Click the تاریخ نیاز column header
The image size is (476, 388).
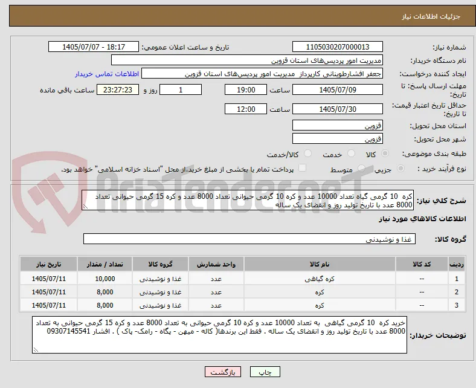point(48,264)
